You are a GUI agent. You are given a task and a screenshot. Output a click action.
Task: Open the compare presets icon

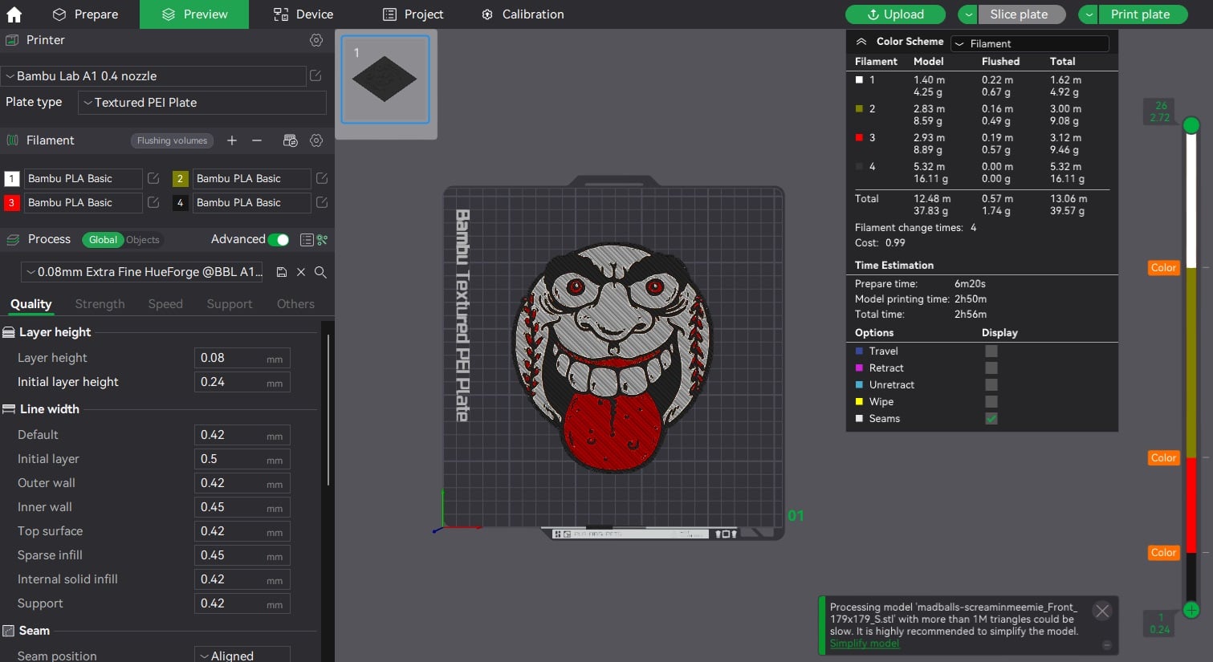coord(322,240)
